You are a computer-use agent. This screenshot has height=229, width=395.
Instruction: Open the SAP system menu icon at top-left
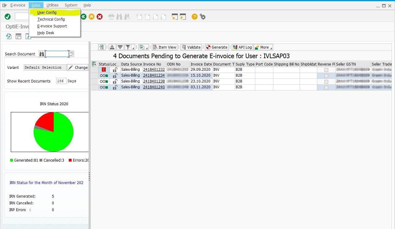point(5,5)
